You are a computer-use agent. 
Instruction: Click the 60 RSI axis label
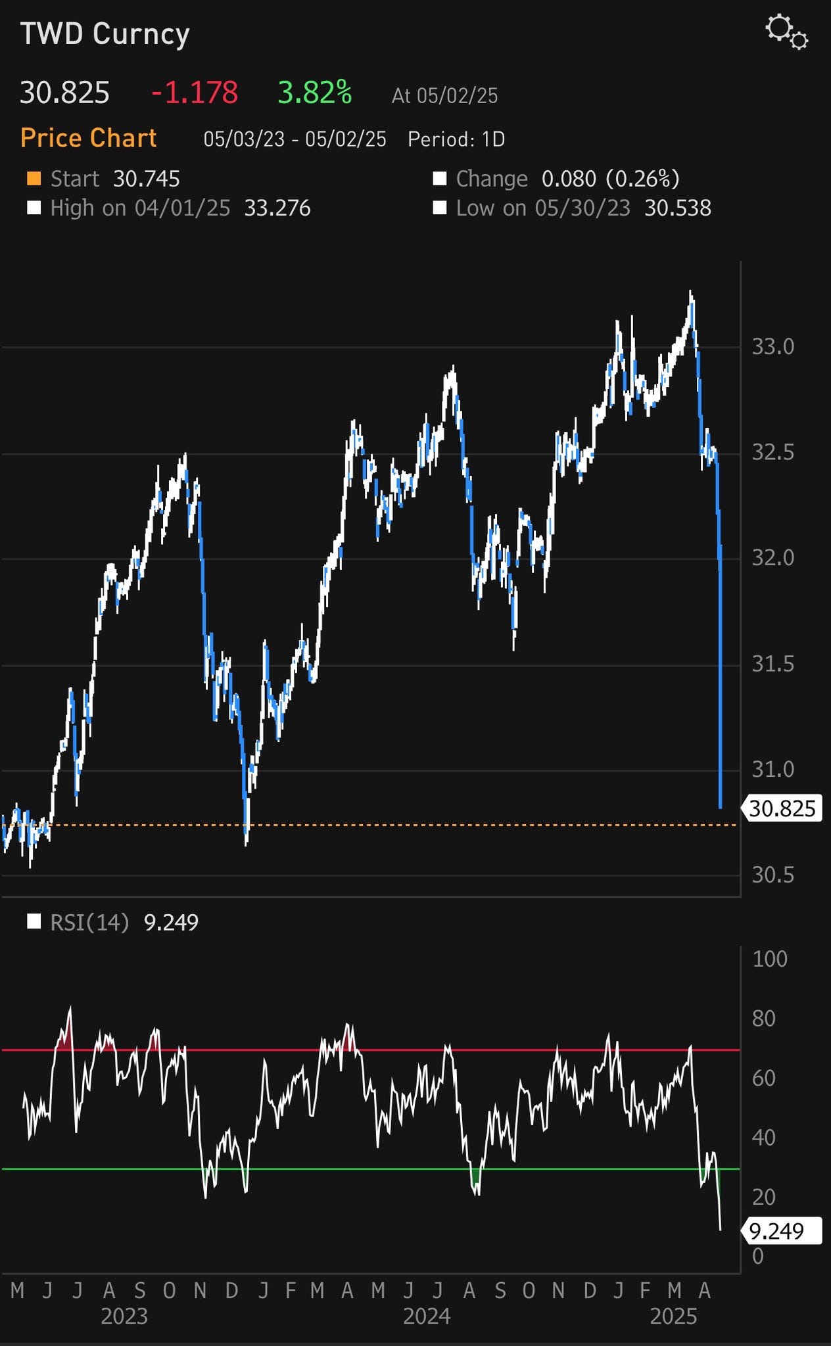click(x=764, y=1079)
